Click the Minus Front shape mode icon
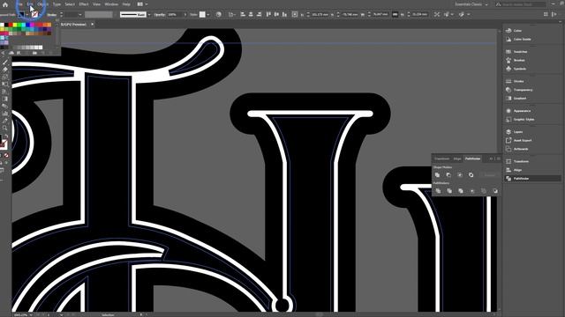The width and height of the screenshot is (565, 317). [448, 175]
